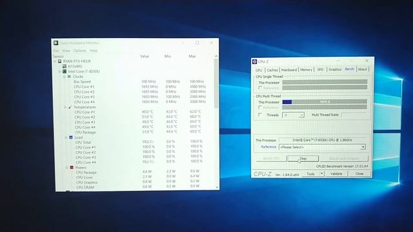Click the Bench CPU button

271,159
